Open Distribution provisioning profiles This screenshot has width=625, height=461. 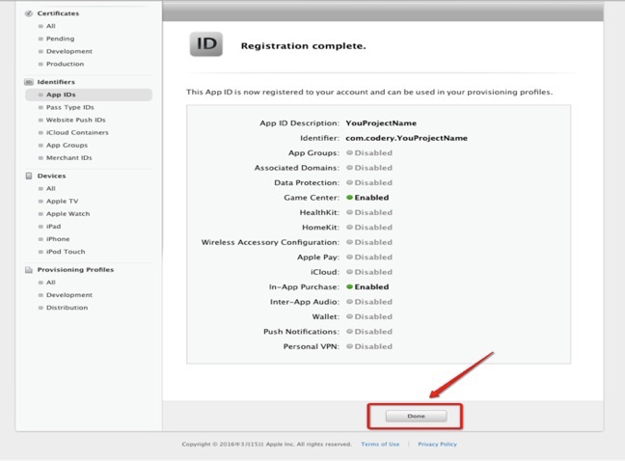click(67, 308)
